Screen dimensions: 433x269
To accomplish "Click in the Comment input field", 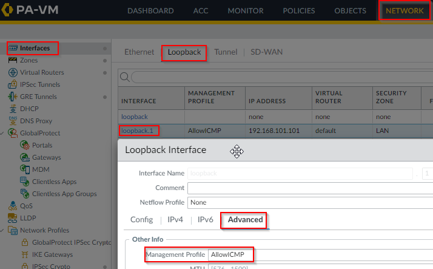I will pos(310,188).
